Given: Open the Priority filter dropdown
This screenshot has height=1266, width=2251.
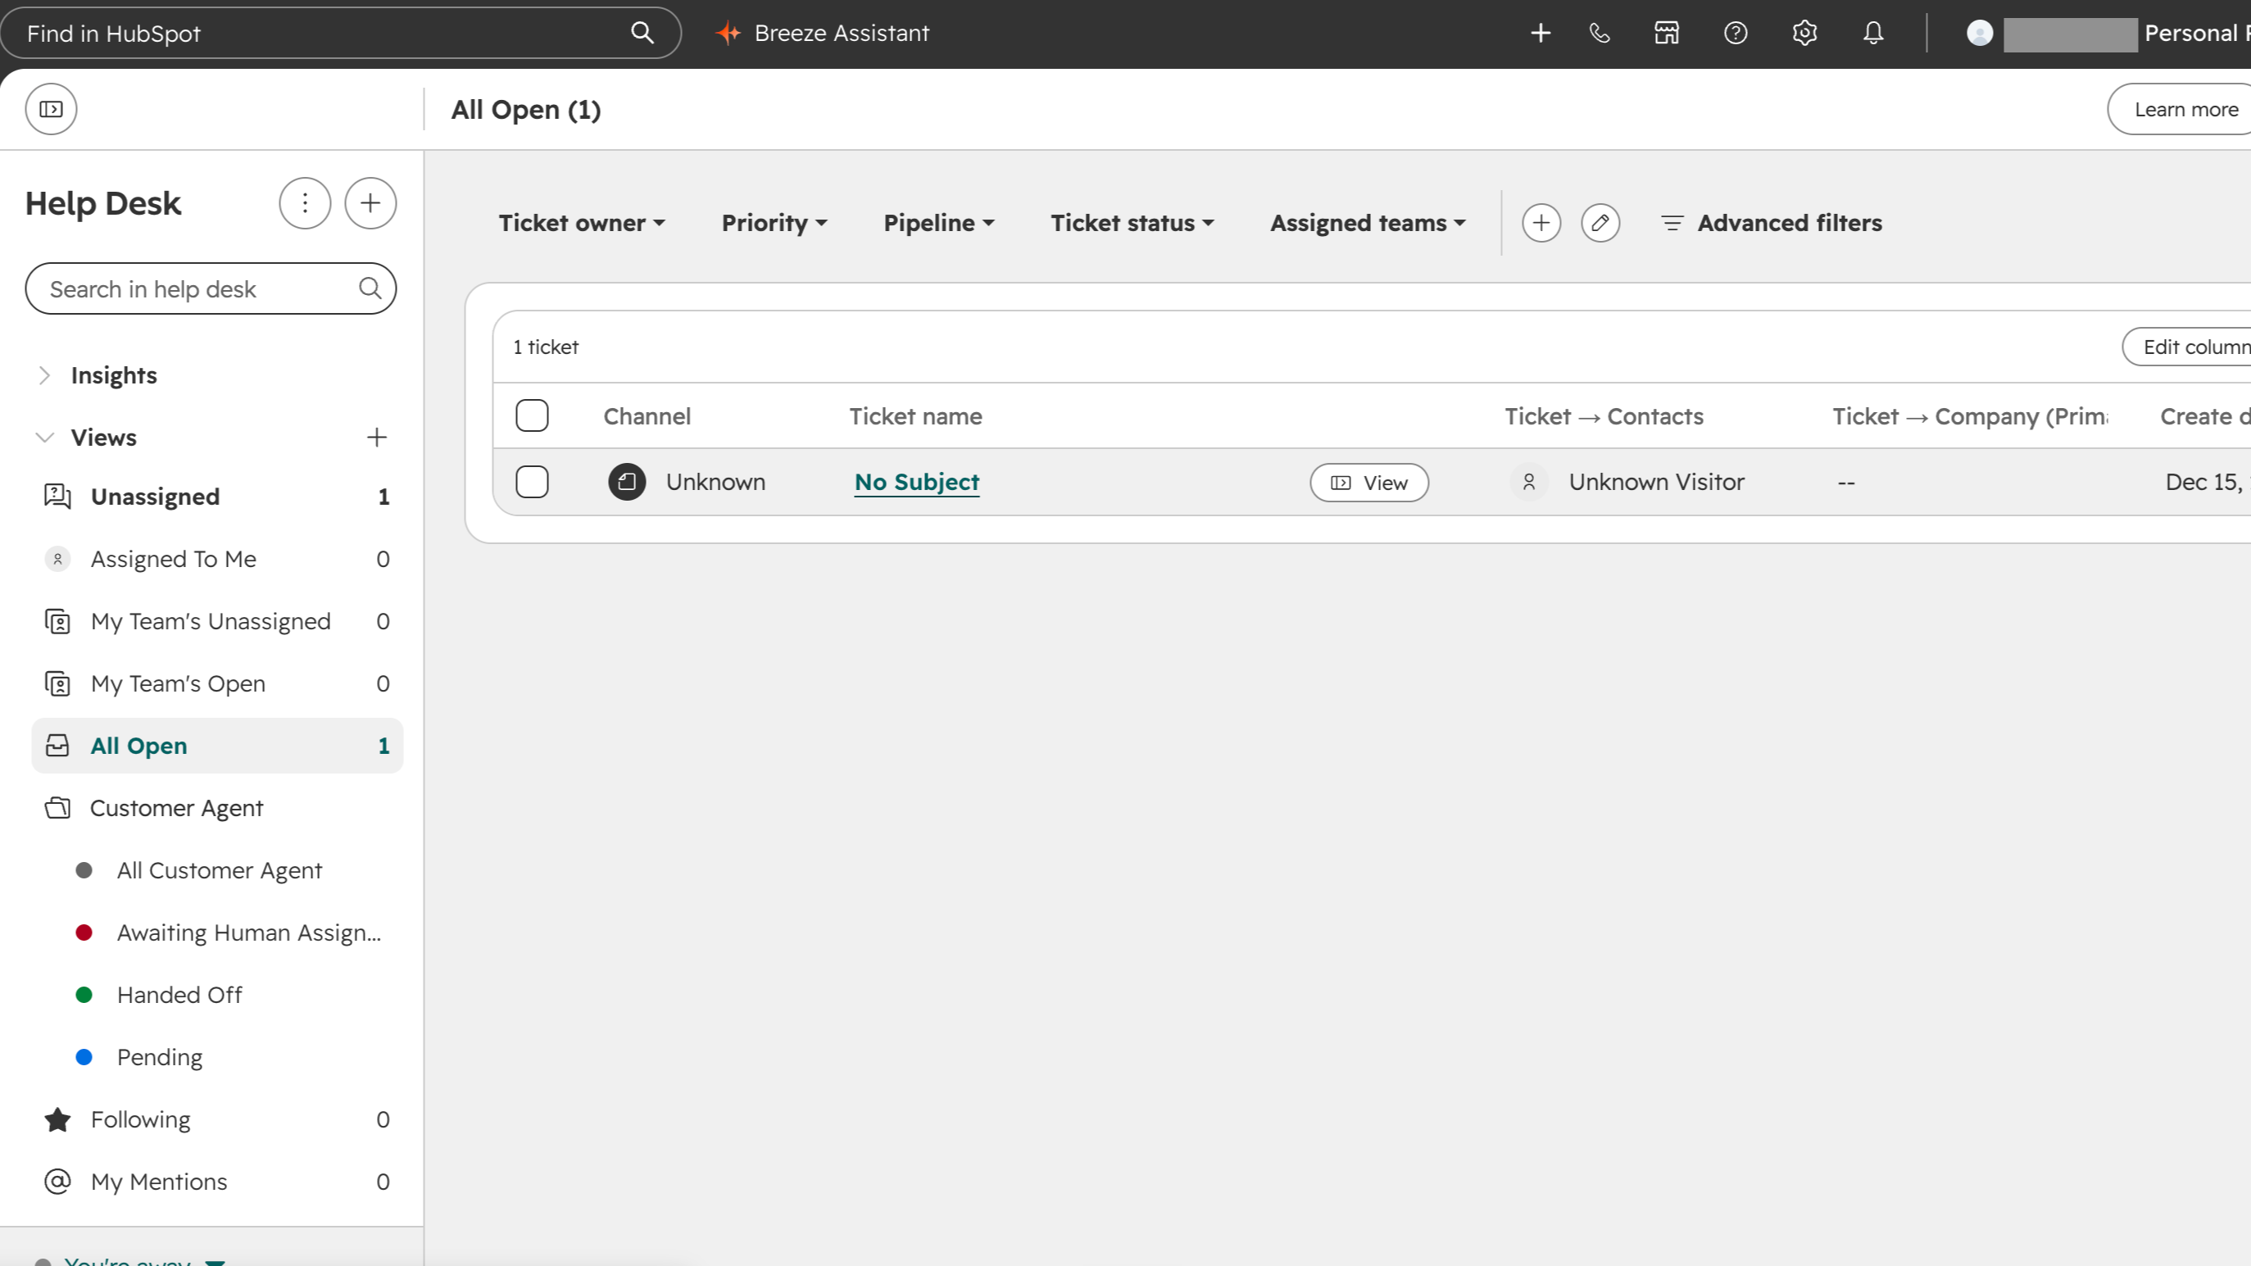Looking at the screenshot, I should [774, 223].
